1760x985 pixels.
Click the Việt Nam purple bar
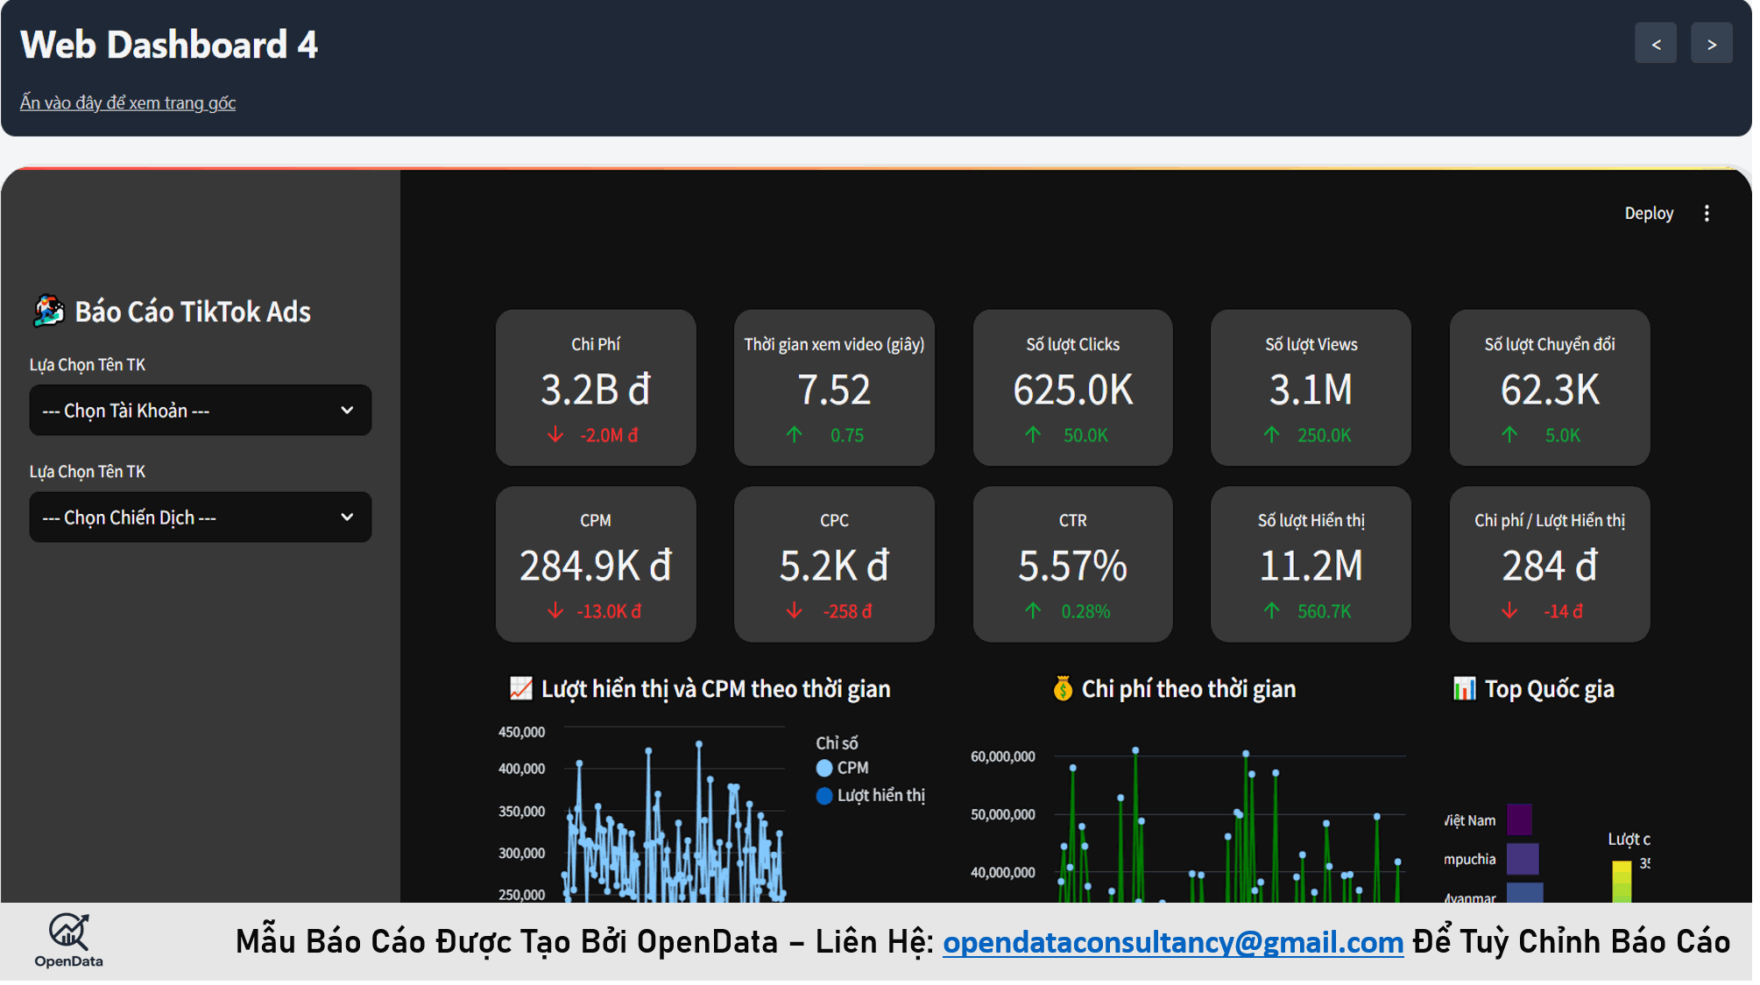[1518, 820]
